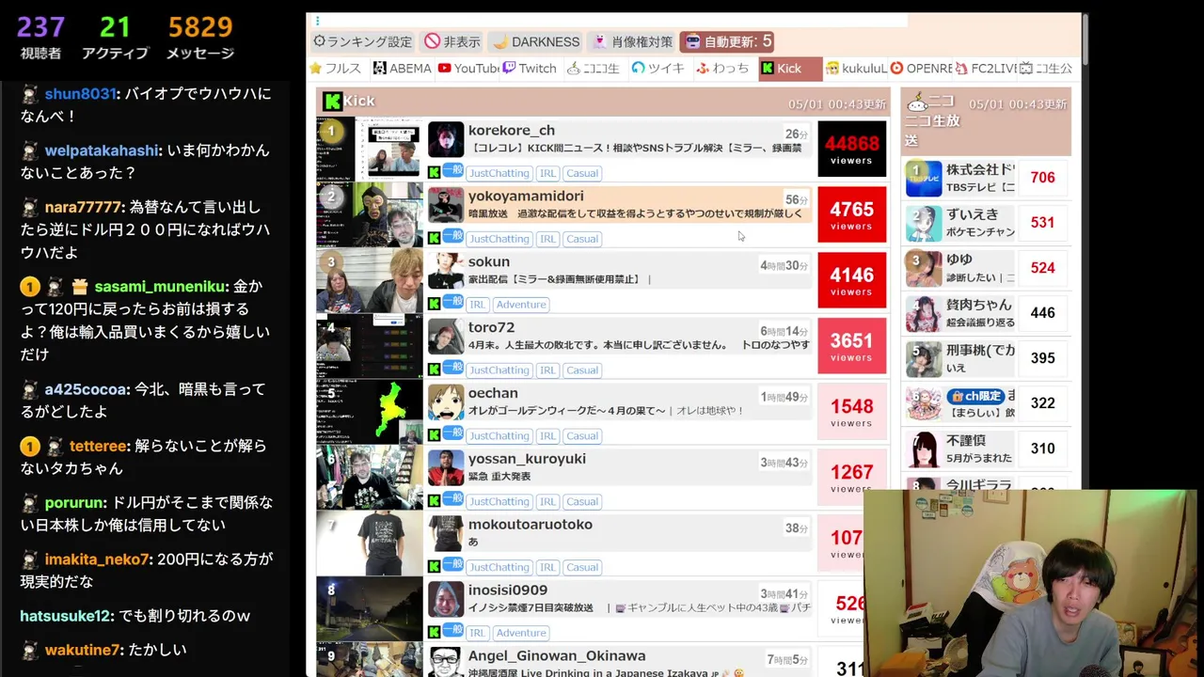Click page vertical scrollbar thumb
The height and width of the screenshot is (677, 1204).
tap(1085, 39)
